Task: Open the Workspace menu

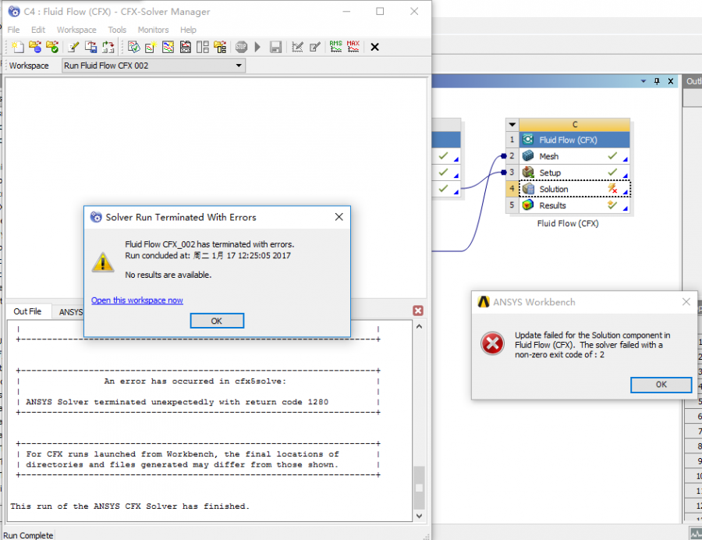Action: [x=76, y=30]
